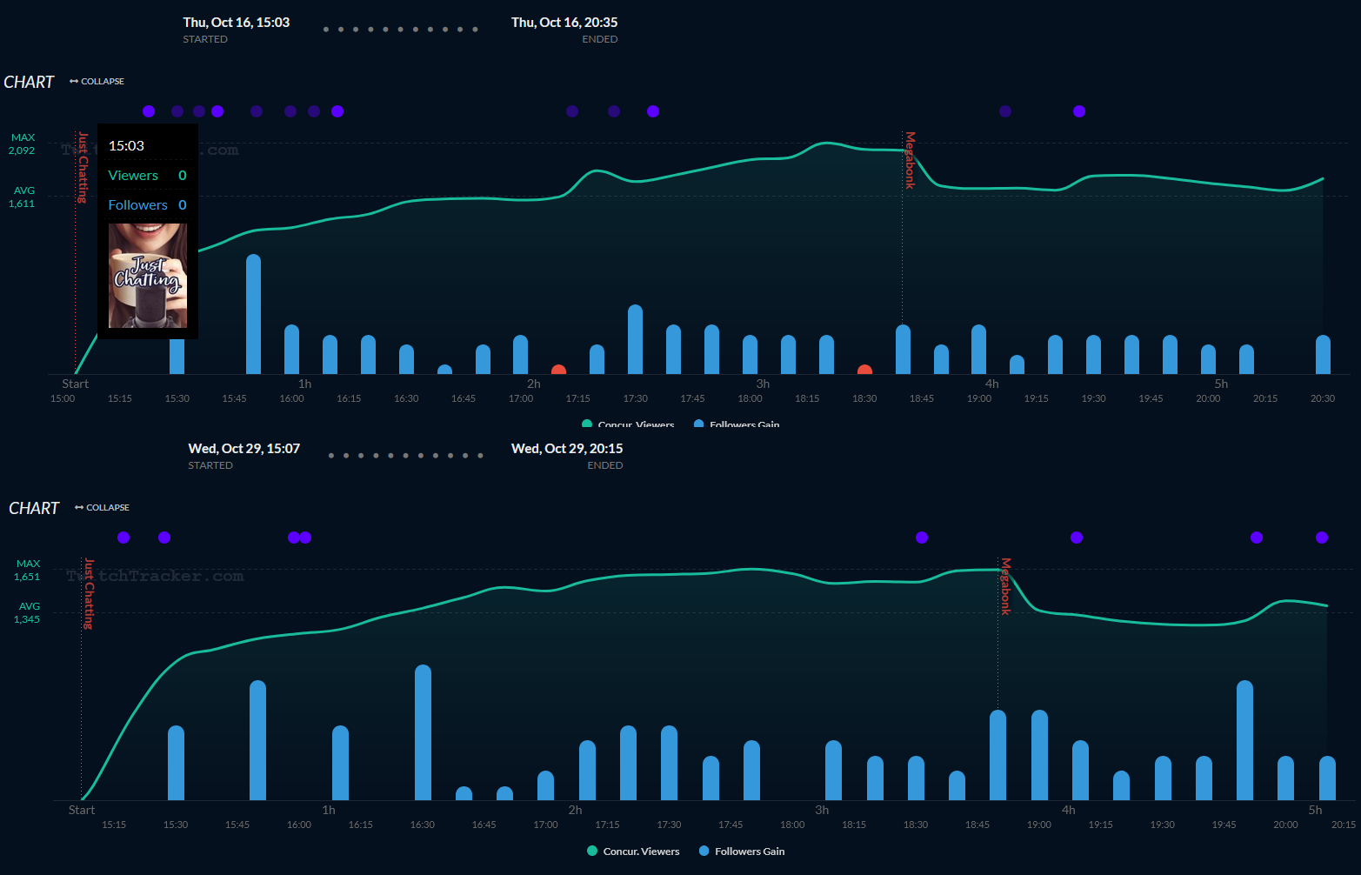Click the last purple event dot in the Oct 29 chart
This screenshot has height=875, width=1361.
[x=1322, y=538]
